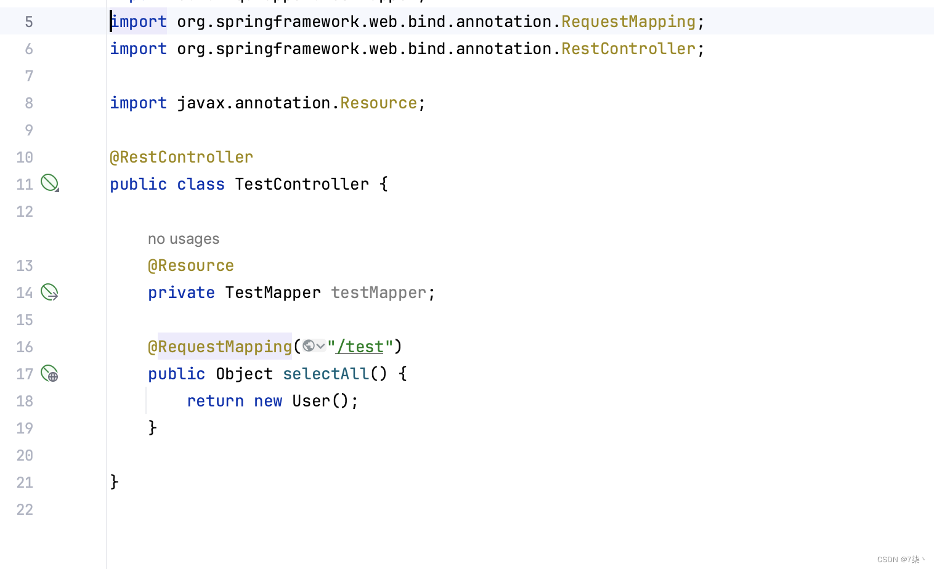Viewport: 934px width, 569px height.
Task: Click the Spring bean gutter icon on line 11
Action: pos(50,183)
